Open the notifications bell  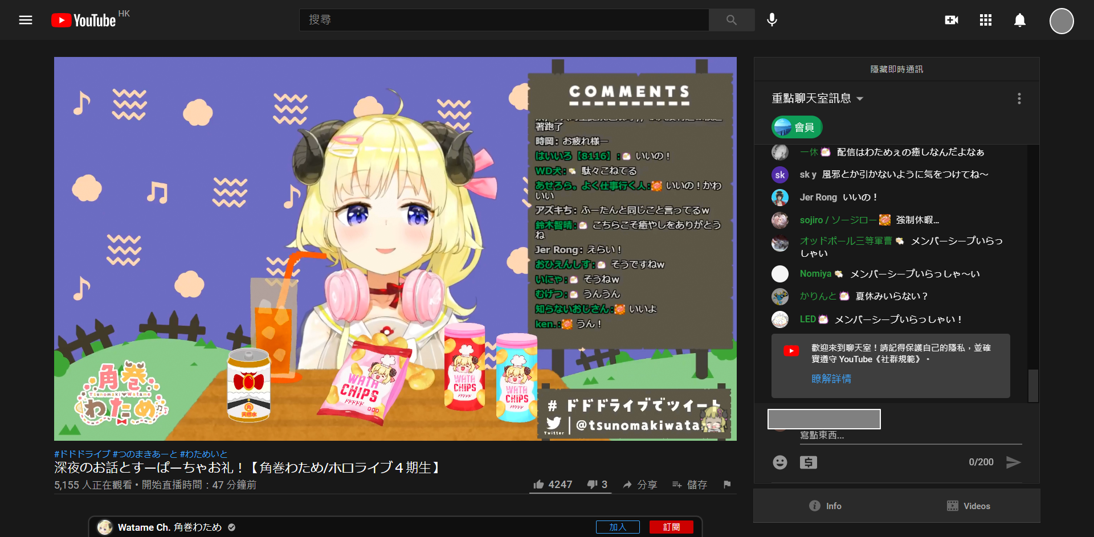coord(1019,21)
